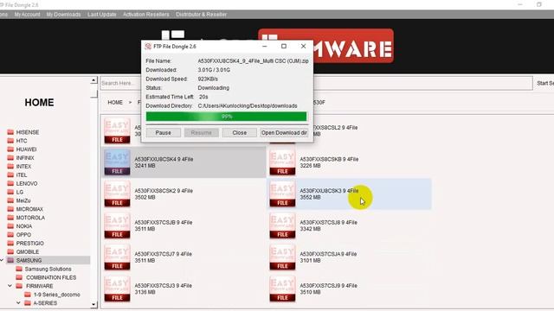The image size is (554, 311).
Task: Select A530FXXS7CSJ3 9 4File file icon
Action: (x=117, y=289)
